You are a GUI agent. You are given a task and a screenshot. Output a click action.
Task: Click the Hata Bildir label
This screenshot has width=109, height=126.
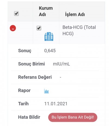coord(29,117)
